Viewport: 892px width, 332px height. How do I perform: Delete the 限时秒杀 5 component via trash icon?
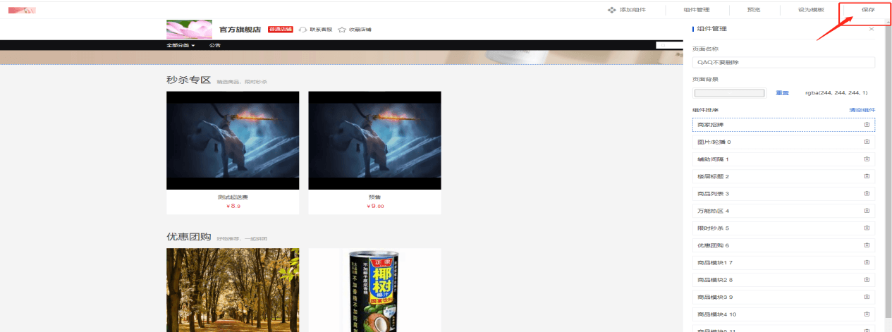click(x=867, y=228)
